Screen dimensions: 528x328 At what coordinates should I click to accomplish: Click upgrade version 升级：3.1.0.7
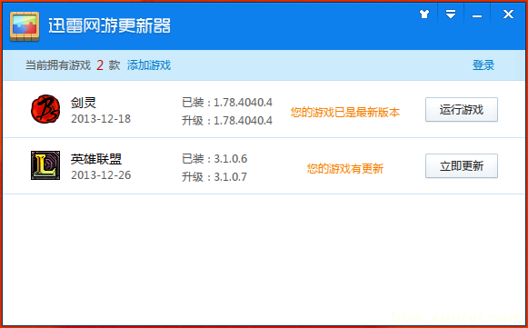(214, 177)
